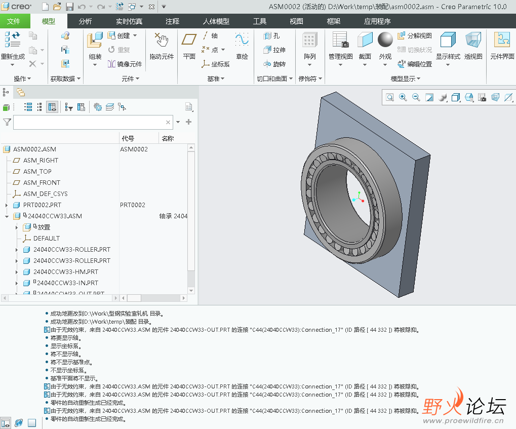Toggle datum display filters in graphics toolbar

coord(508,97)
